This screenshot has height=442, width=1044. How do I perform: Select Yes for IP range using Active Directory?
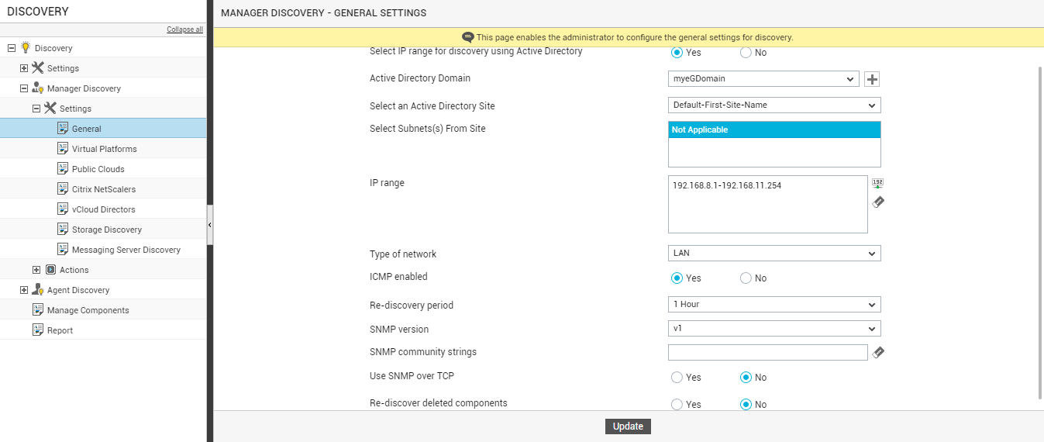click(677, 53)
